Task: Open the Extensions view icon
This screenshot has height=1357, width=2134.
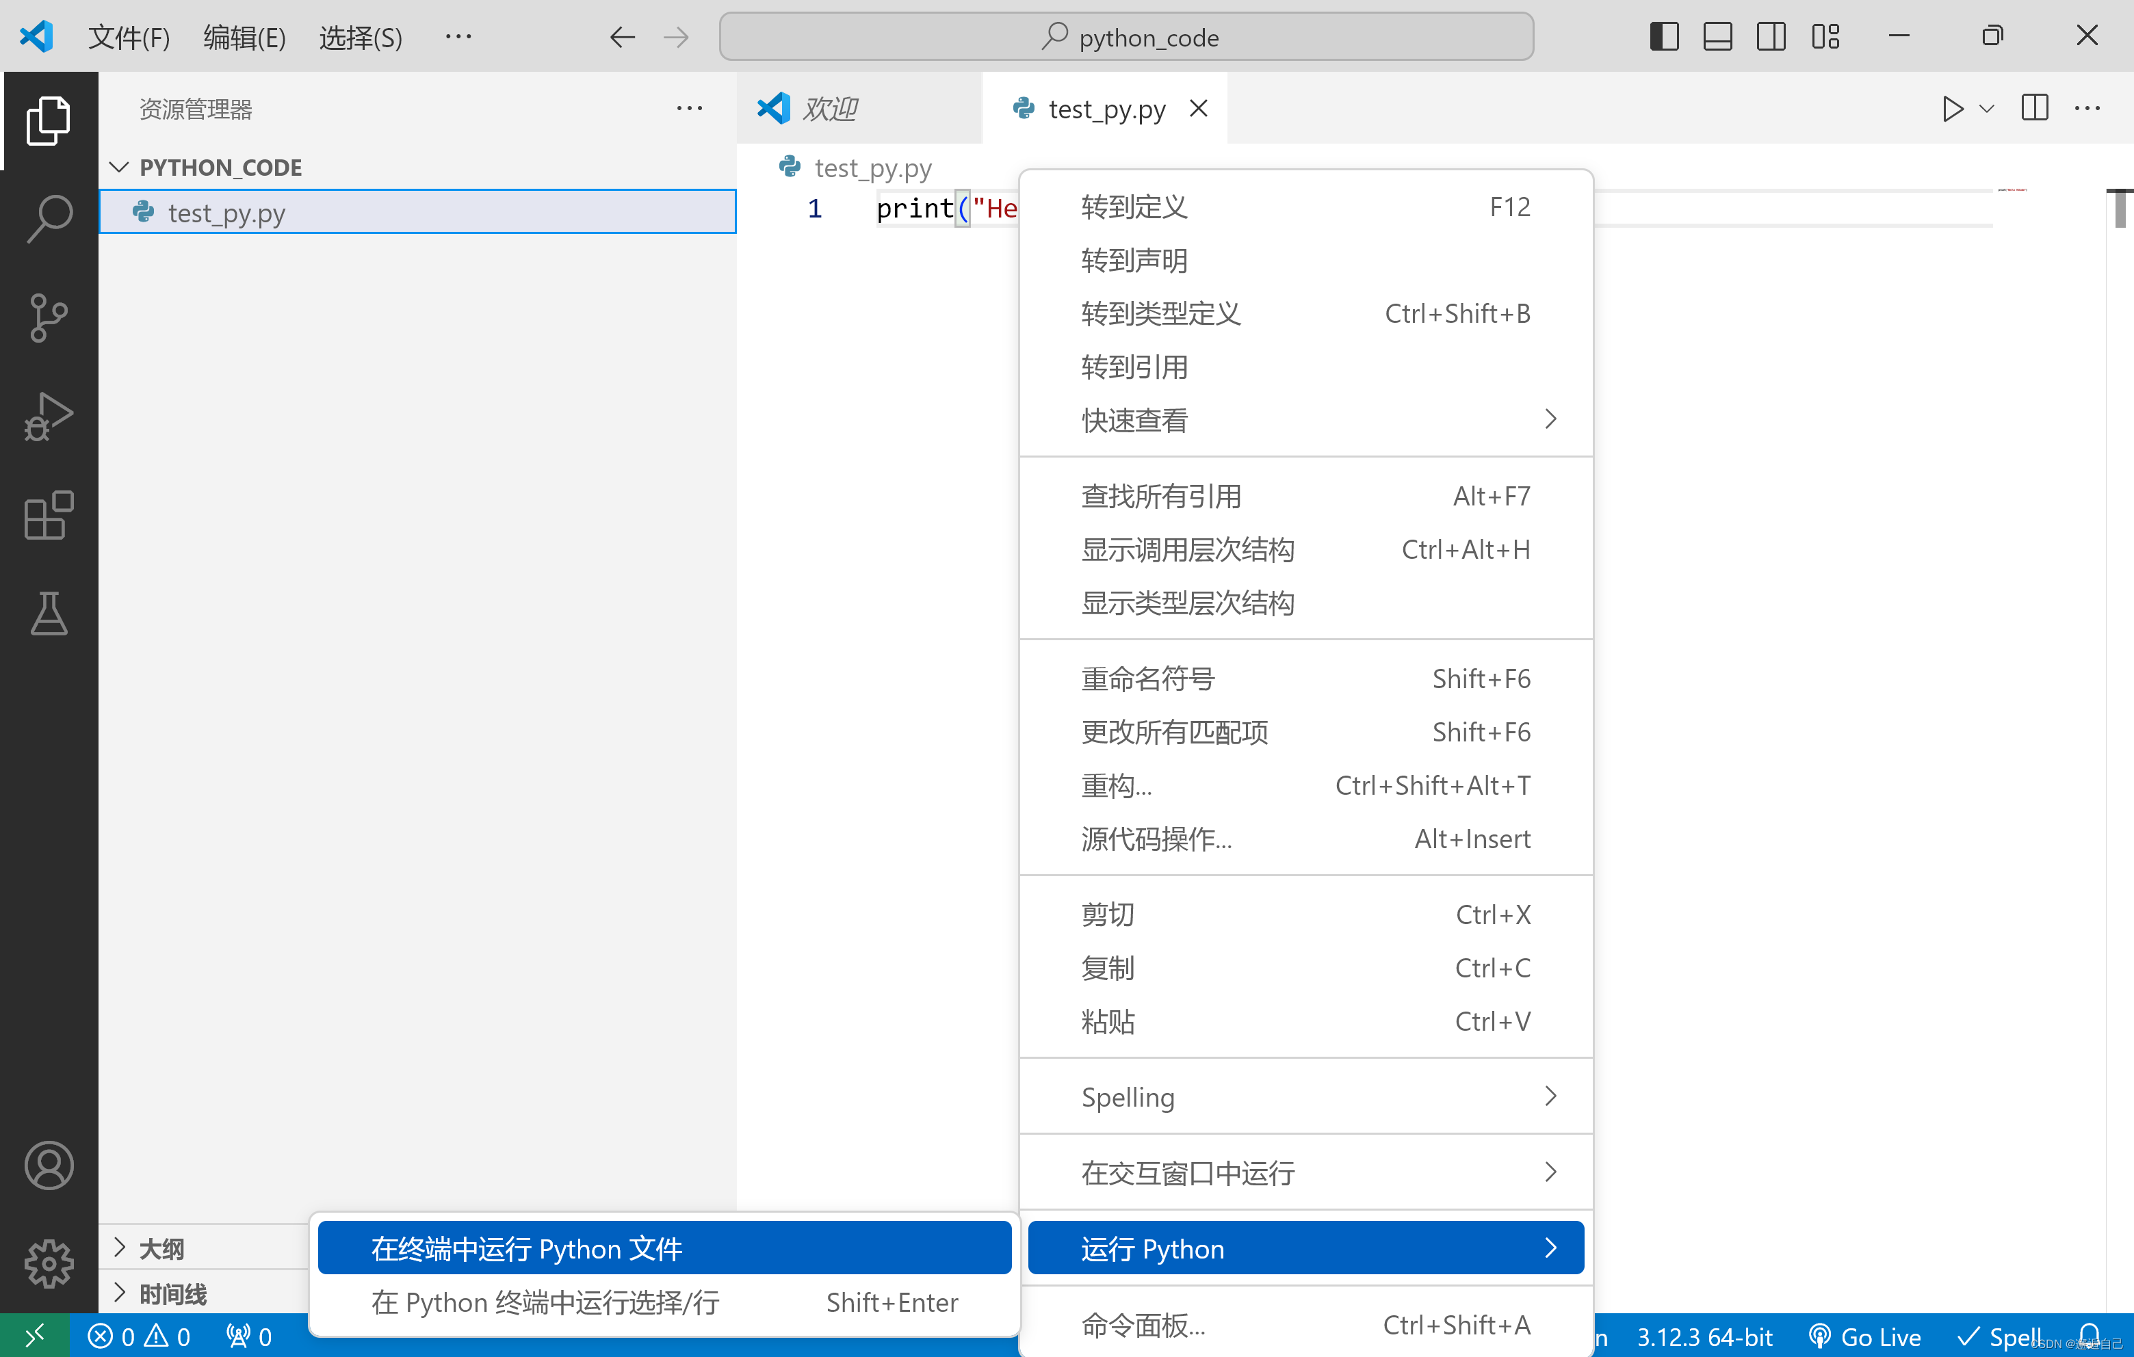Action: coord(49,514)
